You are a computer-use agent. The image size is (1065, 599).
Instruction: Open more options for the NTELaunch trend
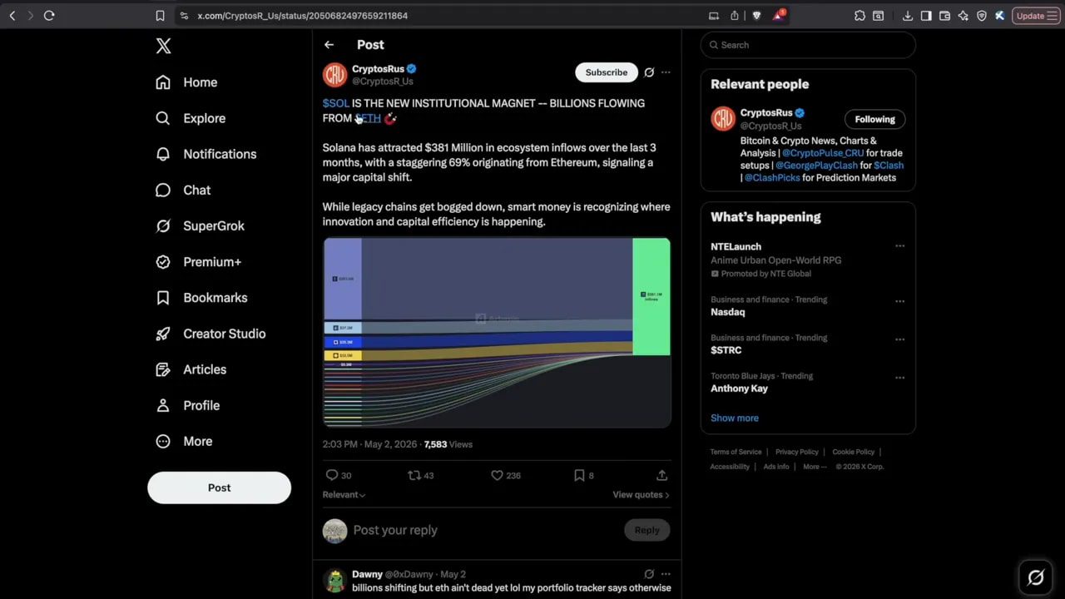[x=899, y=247]
